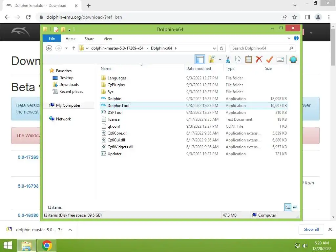Select Favorites in the navigation pane
The width and height of the screenshot is (336, 252).
point(64,71)
